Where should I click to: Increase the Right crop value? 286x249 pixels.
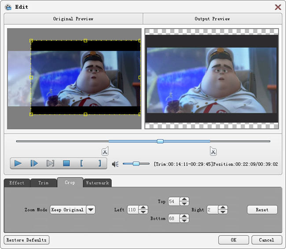tap(223, 207)
